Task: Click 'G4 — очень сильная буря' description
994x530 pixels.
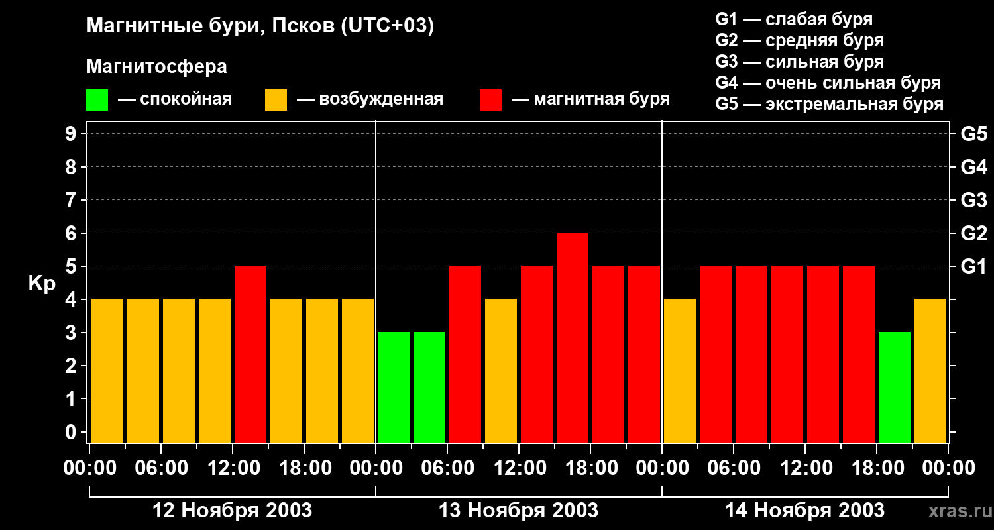Action: tap(828, 83)
